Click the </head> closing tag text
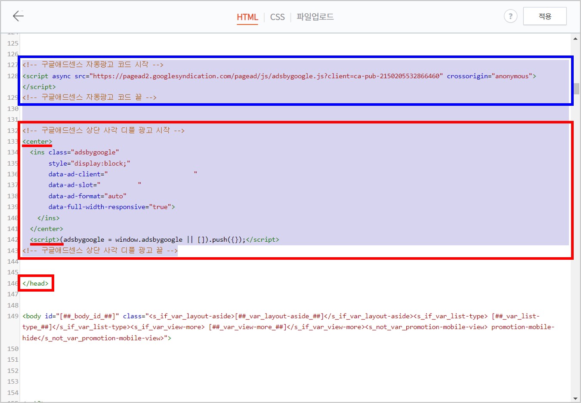The height and width of the screenshot is (403, 581). (x=36, y=283)
